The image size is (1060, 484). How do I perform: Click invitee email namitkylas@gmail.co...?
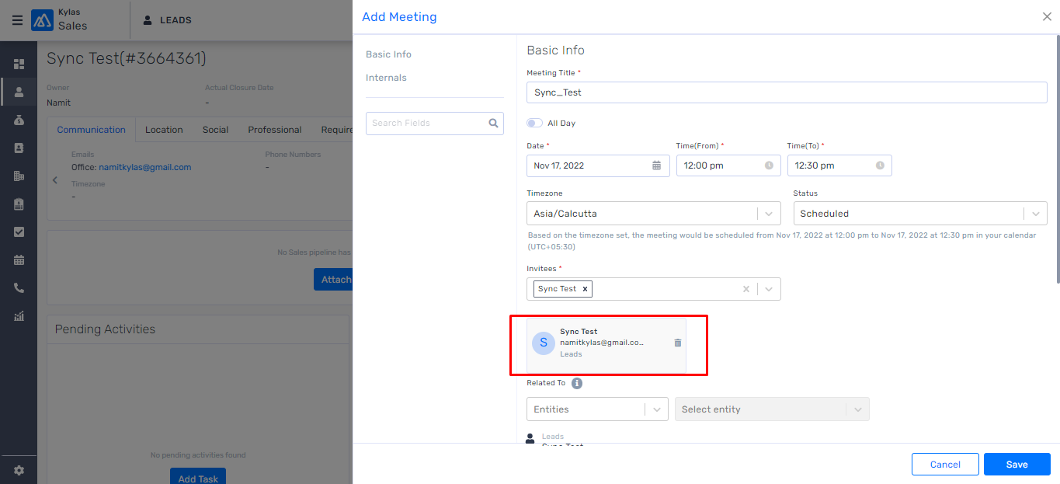click(x=602, y=343)
